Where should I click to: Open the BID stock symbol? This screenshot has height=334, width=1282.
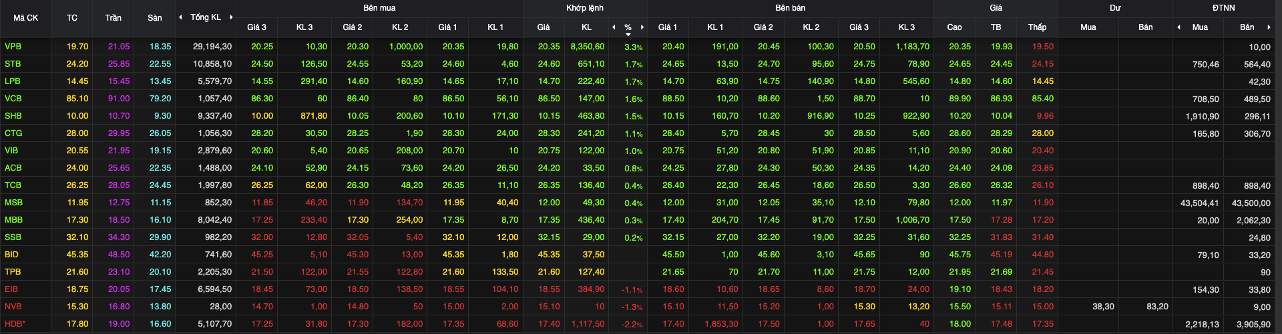(x=11, y=255)
